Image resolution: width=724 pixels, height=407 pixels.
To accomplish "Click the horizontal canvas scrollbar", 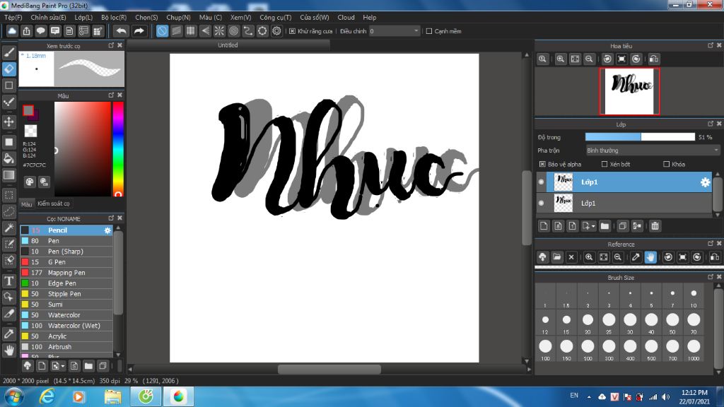I will pos(329,369).
